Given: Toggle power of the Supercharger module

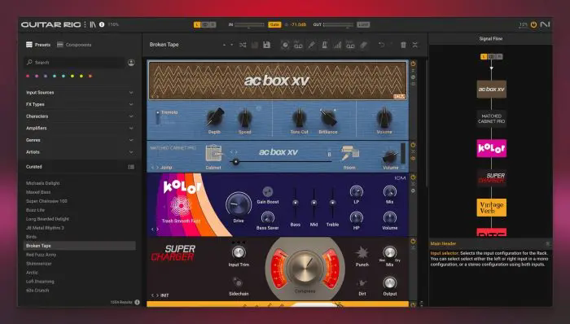Looking at the screenshot, I should pyautogui.click(x=413, y=241).
